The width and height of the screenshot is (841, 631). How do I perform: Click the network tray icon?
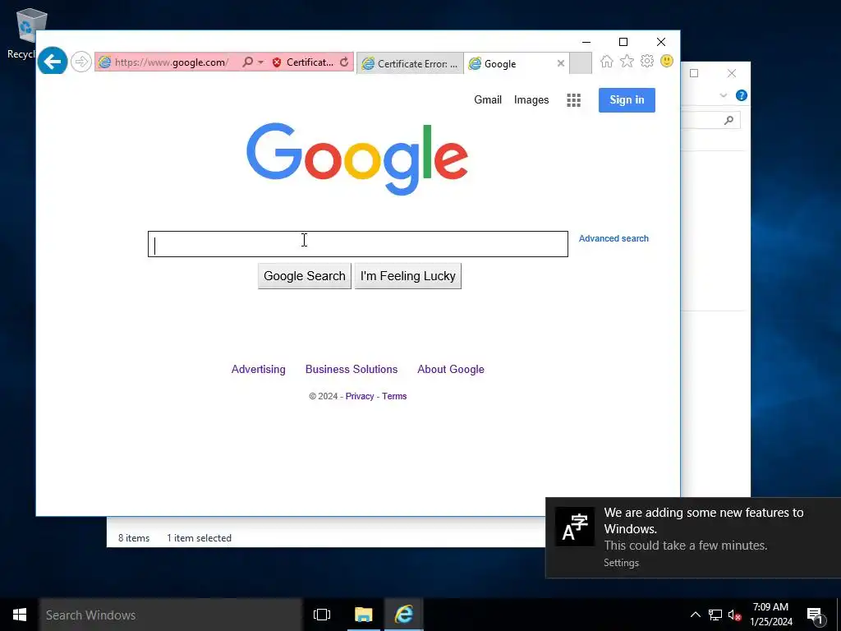(715, 615)
